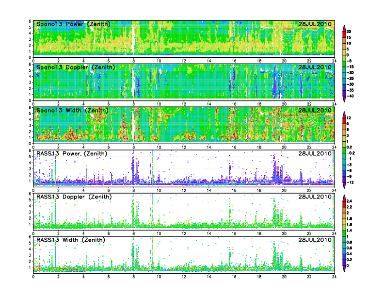Viewport: 384px width, 297px height.
Task: Click the pink upper arrow tip above 12
Action: [344, 115]
